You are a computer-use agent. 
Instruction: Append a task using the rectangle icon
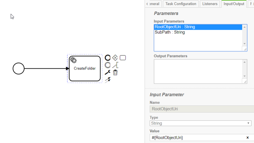coord(123,58)
